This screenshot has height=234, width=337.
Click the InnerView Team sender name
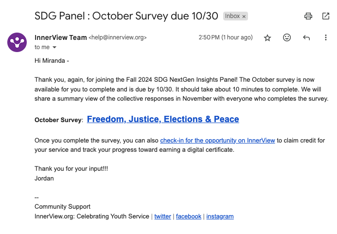[60, 37]
